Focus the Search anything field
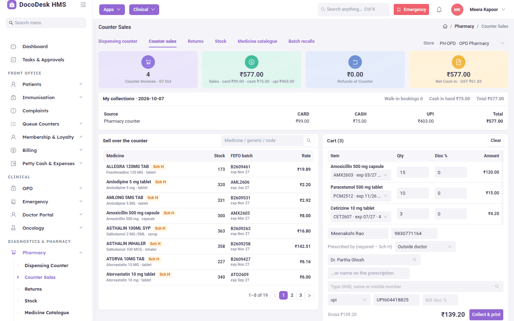 click(x=354, y=10)
